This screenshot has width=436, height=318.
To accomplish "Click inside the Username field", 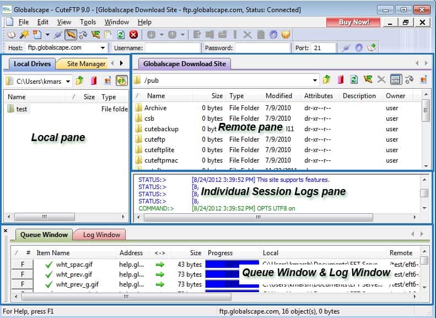I will pyautogui.click(x=173, y=48).
